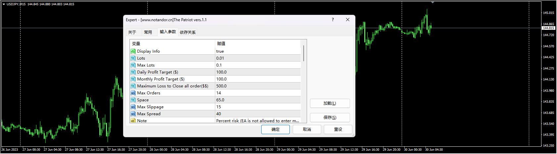Click the parameter list vertical scrollbar
The height and width of the screenshot is (154, 557).
pos(303,54)
